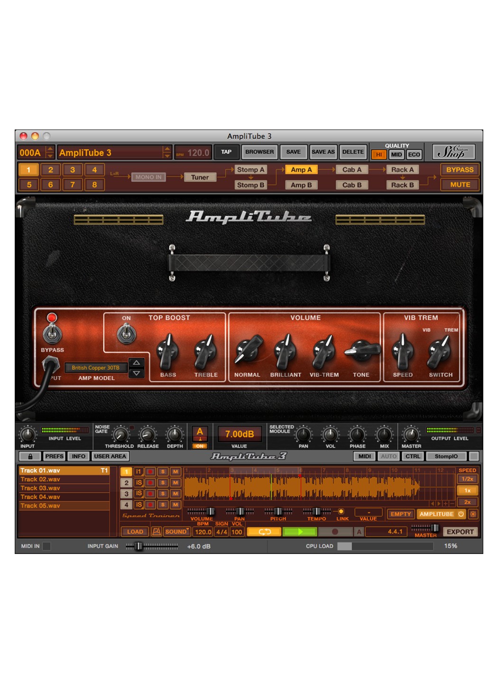Image resolution: width=498 pixels, height=683 pixels.
Task: Select Cab A in signal chain
Action: [x=352, y=169]
